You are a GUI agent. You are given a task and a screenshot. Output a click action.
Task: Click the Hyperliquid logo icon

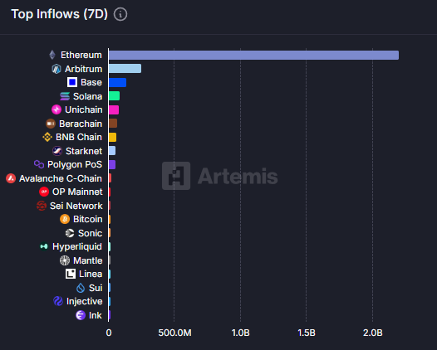tap(44, 246)
